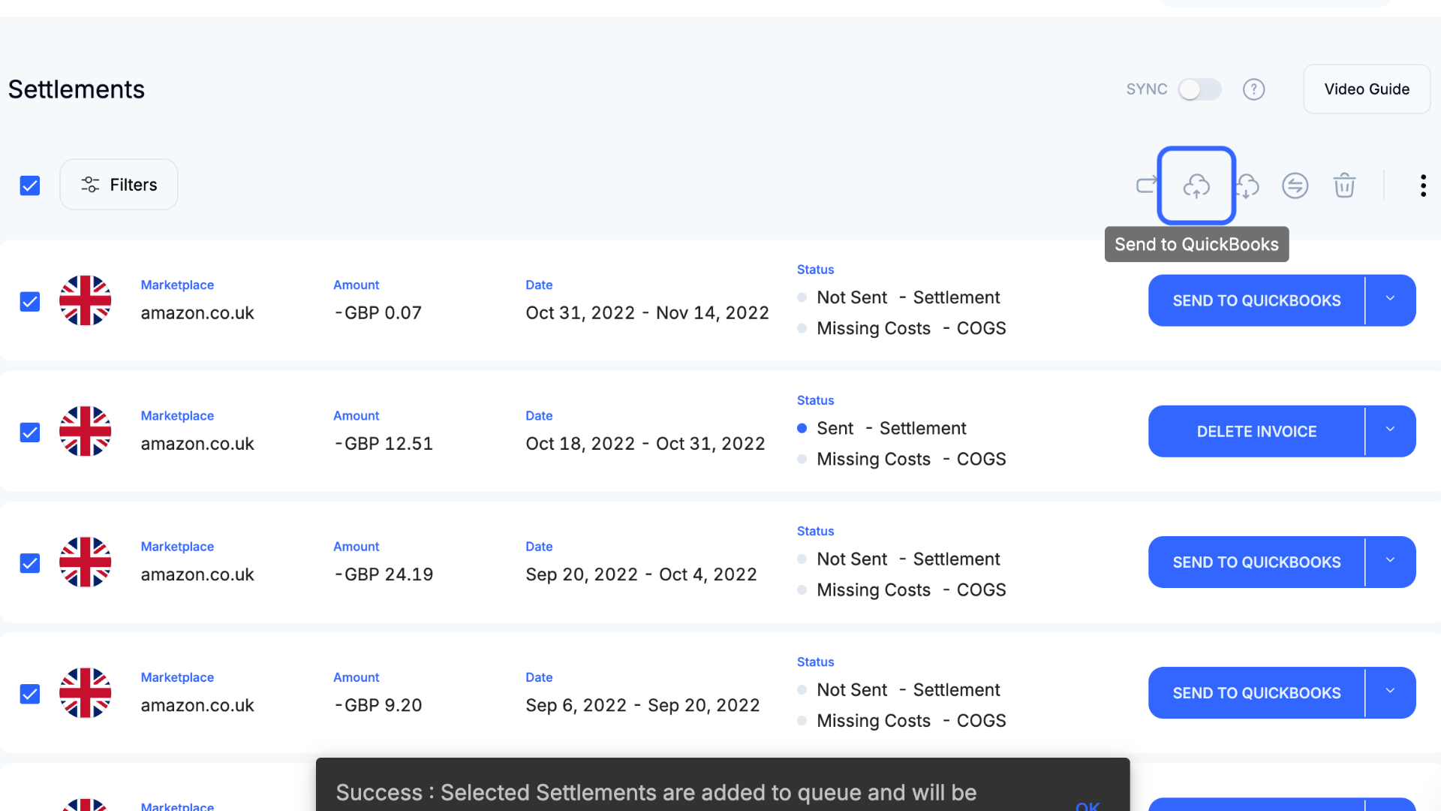Image resolution: width=1441 pixels, height=811 pixels.
Task: Click Delete Invoice for -GBP 12.51 settlement
Action: point(1256,431)
